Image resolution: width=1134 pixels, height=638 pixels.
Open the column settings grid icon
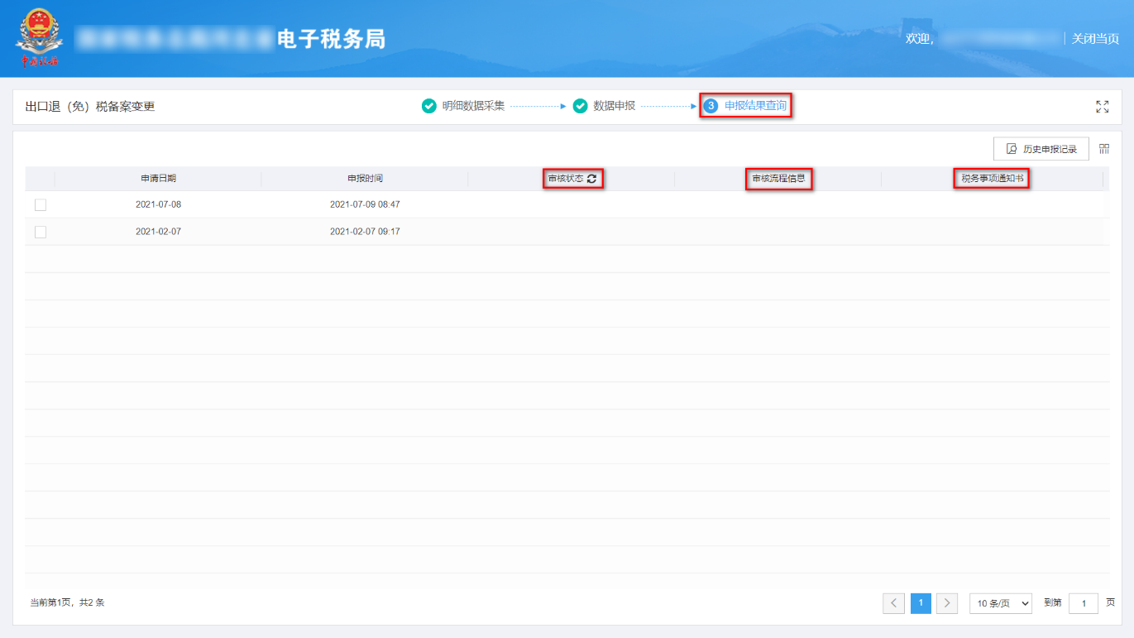pos(1104,147)
